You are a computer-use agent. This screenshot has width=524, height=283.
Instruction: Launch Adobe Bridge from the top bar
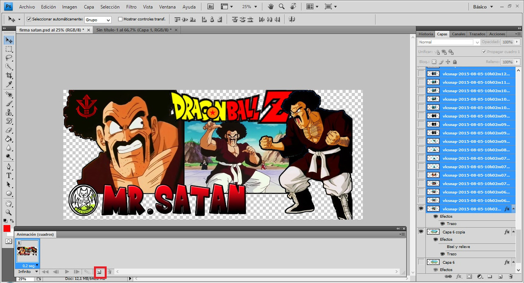[x=210, y=7]
